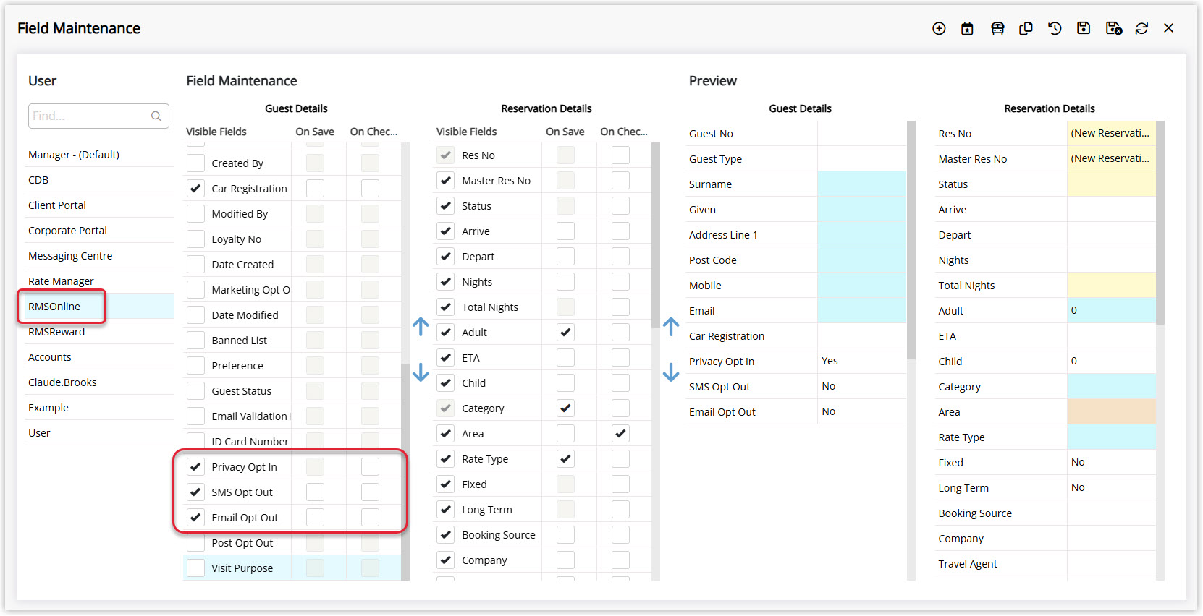This screenshot has height=616, width=1203.
Task: Tick Post Opt Out visible checkbox
Action: [x=195, y=543]
